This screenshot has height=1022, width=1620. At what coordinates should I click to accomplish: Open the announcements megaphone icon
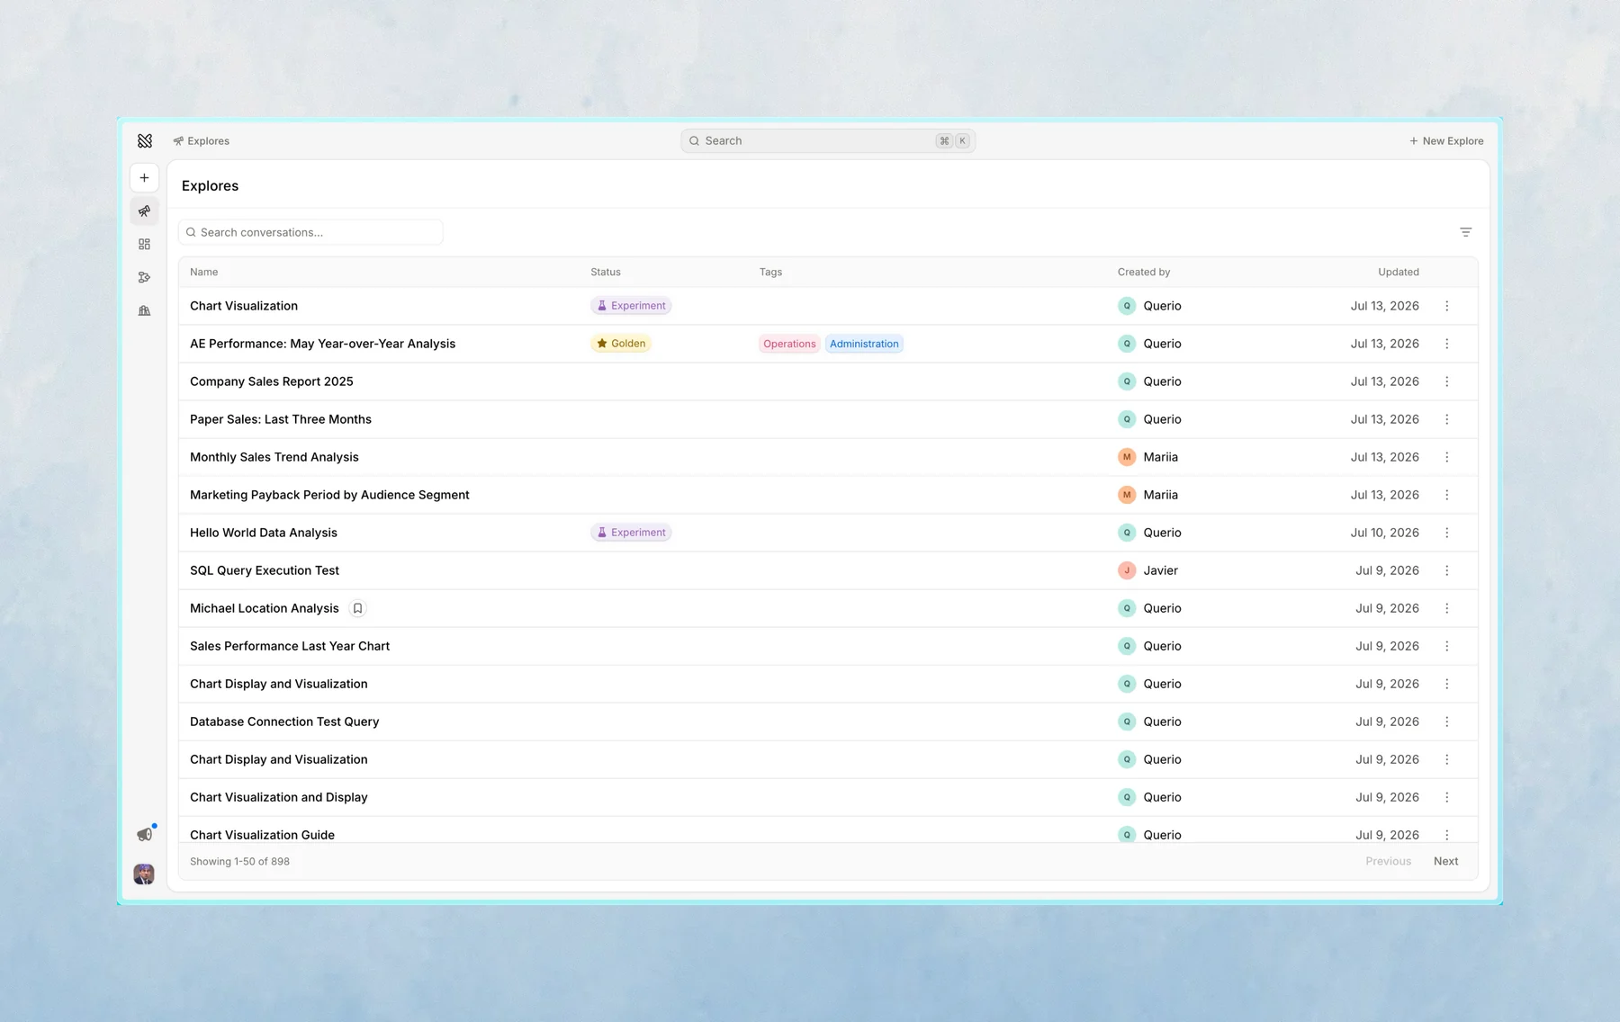click(x=144, y=835)
